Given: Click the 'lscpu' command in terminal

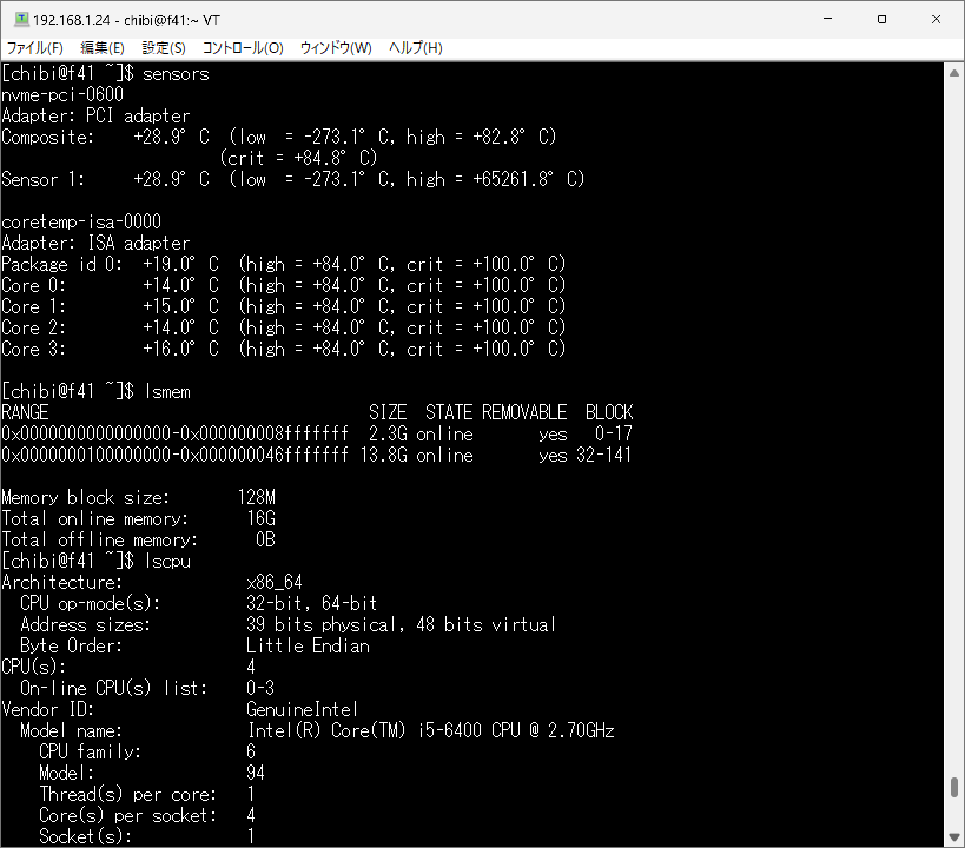Looking at the screenshot, I should pyautogui.click(x=168, y=561).
